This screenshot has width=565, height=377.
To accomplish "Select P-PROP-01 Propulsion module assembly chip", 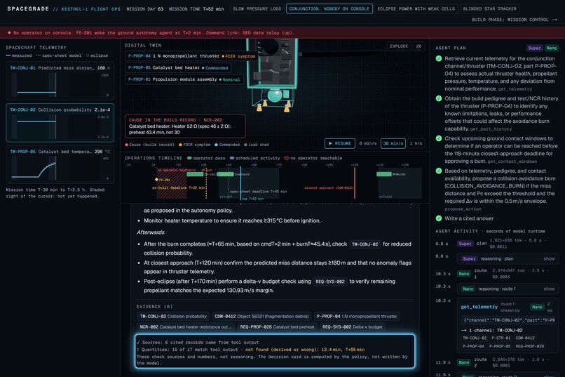I will click(x=184, y=79).
